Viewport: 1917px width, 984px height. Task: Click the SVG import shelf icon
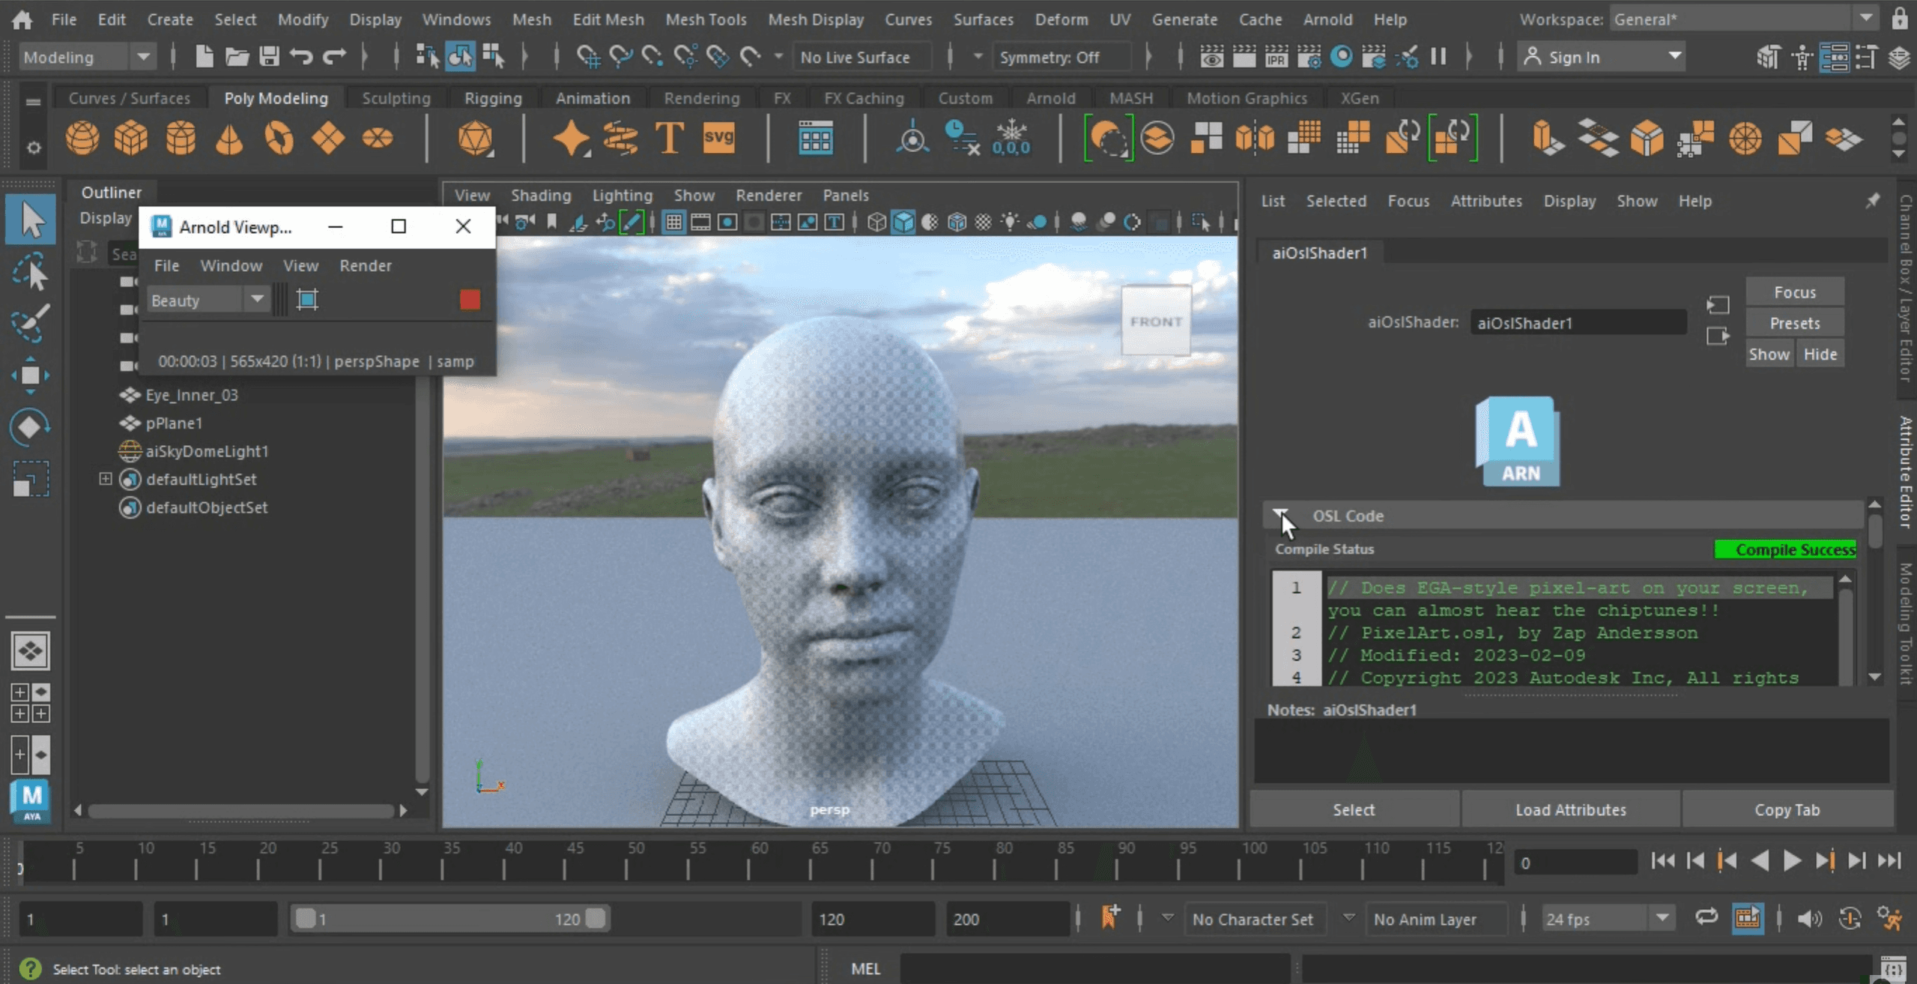point(718,137)
